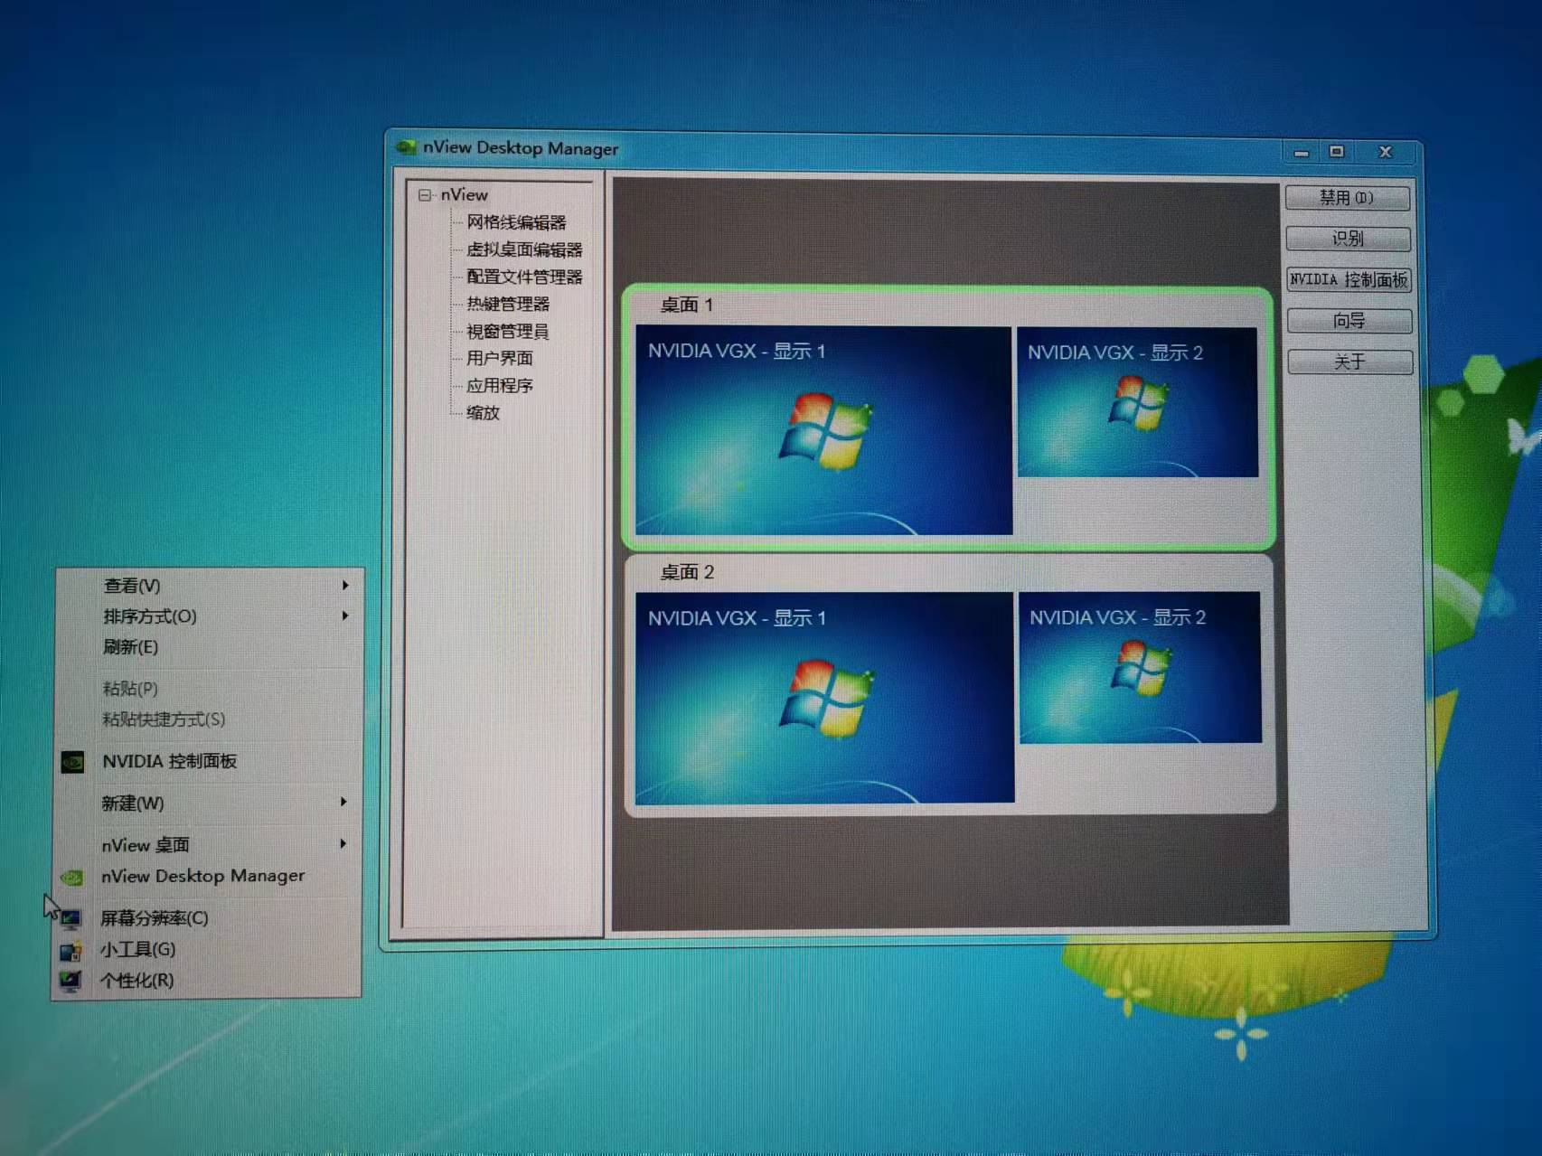This screenshot has width=1542, height=1156.
Task: Select 网格线编辑器 in the tree
Action: tap(516, 222)
